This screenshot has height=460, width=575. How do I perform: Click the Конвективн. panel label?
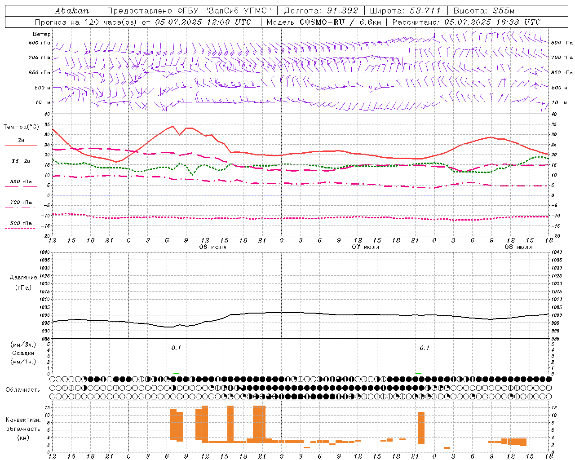(x=23, y=420)
